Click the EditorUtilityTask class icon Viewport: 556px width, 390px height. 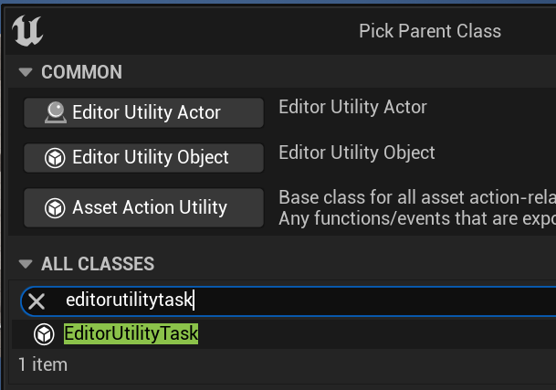[44, 334]
